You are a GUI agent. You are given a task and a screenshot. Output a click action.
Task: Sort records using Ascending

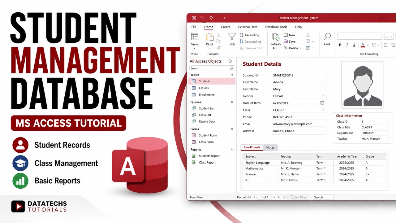coord(249,35)
